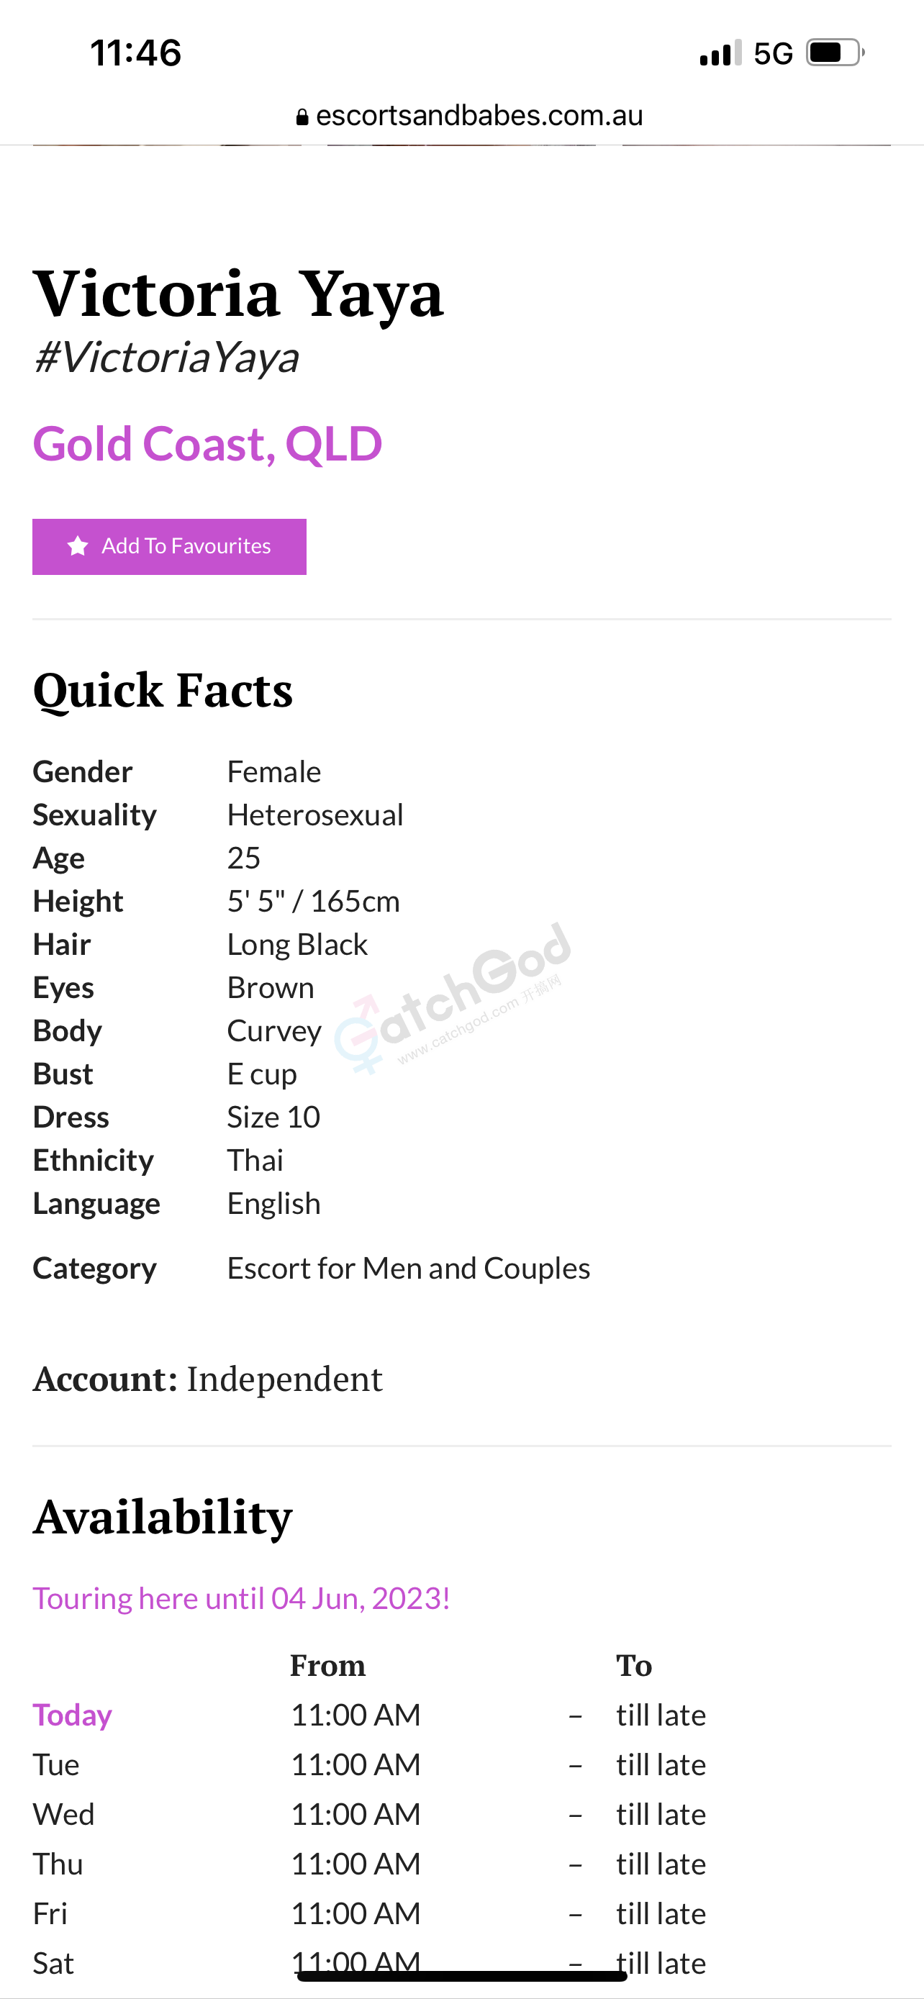Select the #VictoriaYaya hashtag
Screen dimensions: 924x1999
[166, 358]
